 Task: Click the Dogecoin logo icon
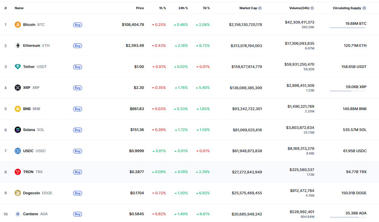point(18,193)
